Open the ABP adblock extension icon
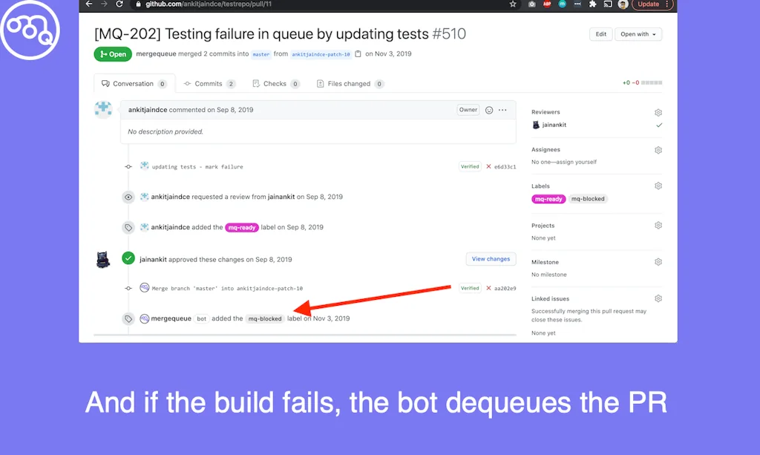Image resolution: width=760 pixels, height=455 pixels. click(x=547, y=4)
